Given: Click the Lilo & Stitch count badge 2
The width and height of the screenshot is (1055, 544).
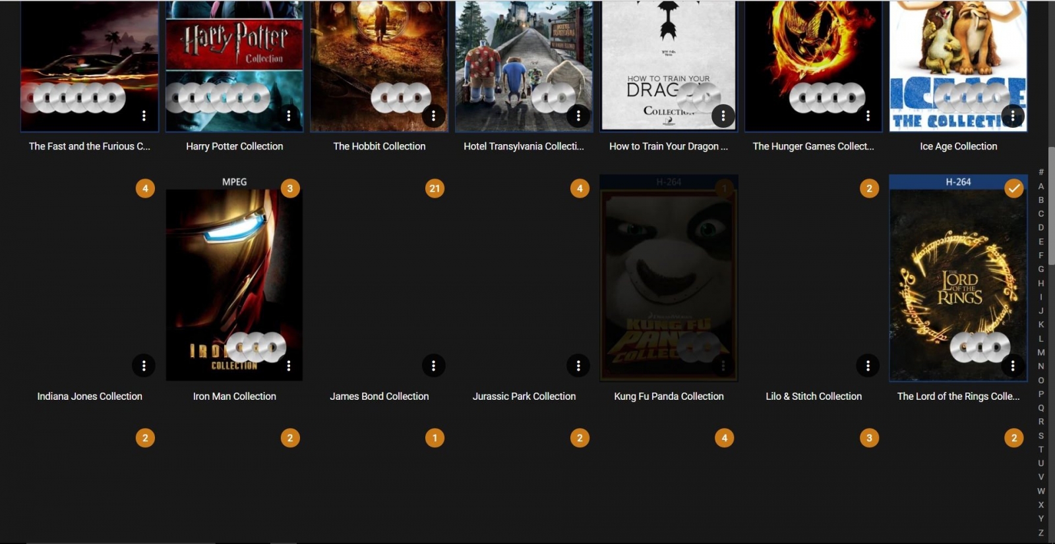Looking at the screenshot, I should pos(869,188).
